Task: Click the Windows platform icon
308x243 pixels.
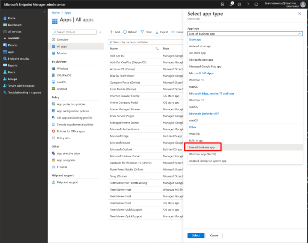Action: (54, 69)
